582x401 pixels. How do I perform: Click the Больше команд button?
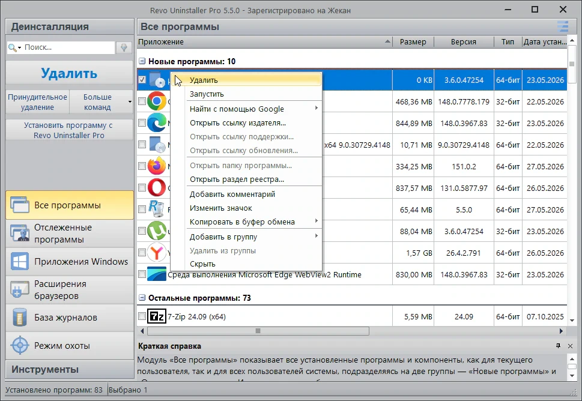tap(98, 101)
